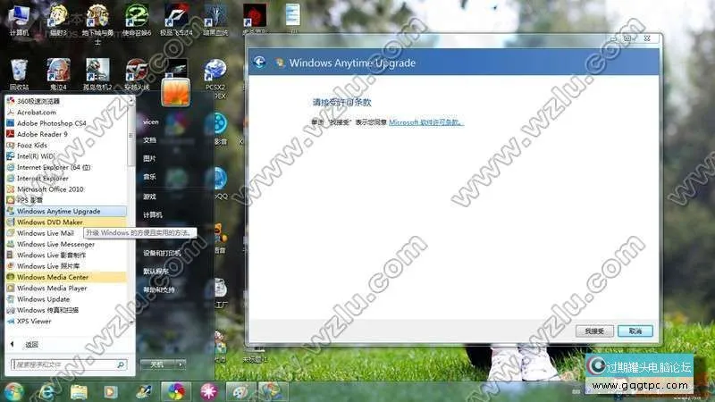The height and width of the screenshot is (402, 715).
Task: Click the user account picture in Start menu
Action: [x=175, y=92]
